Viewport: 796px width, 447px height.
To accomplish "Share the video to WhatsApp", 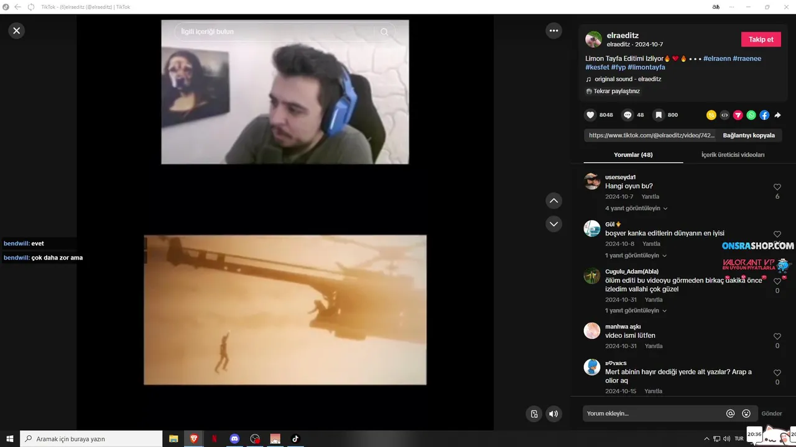I will tap(751, 115).
